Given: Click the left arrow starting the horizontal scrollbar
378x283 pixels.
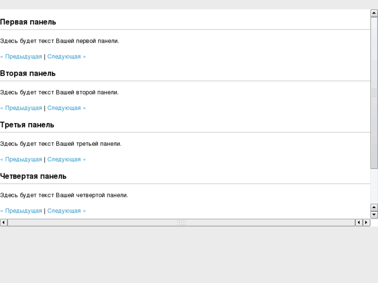Looking at the screenshot, I should [4, 223].
